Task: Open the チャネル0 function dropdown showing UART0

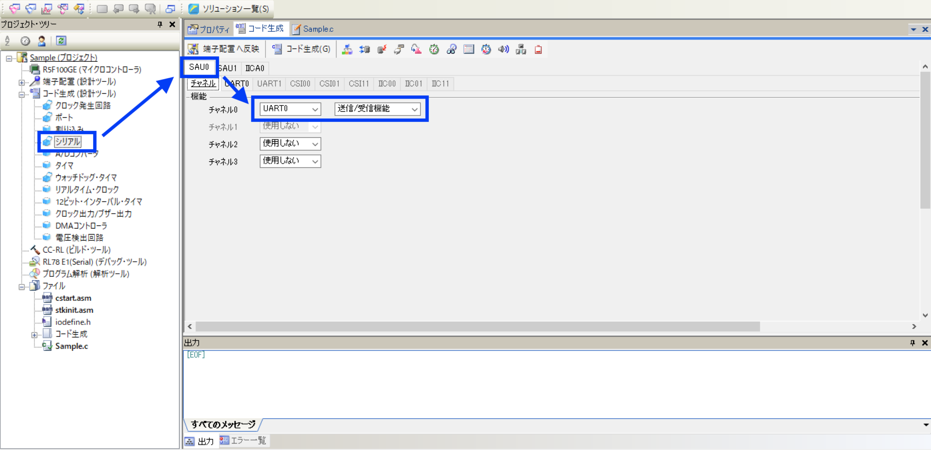Action: pyautogui.click(x=316, y=109)
